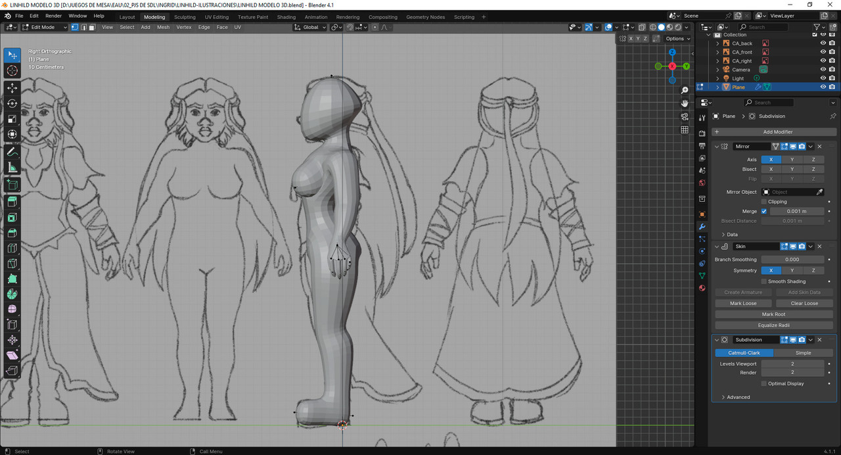841x455 pixels.
Task: Click the Branch Smoothing slider field
Action: coord(792,260)
